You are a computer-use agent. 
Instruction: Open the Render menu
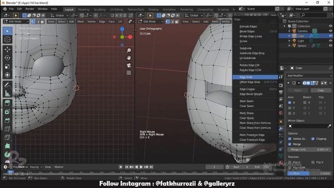point(30,9)
